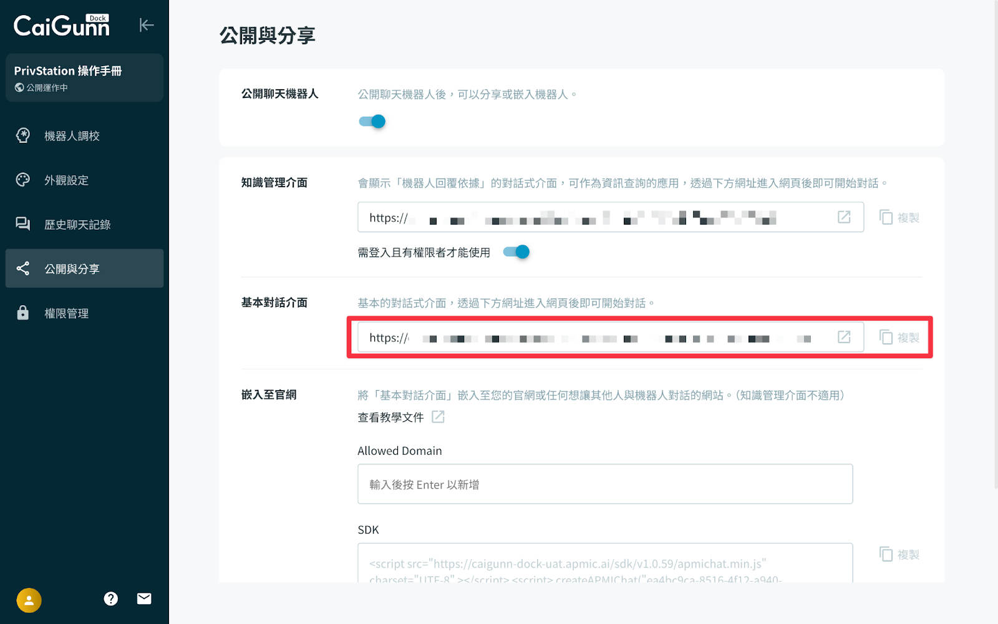This screenshot has height=624, width=998.
Task: Open knowledge management URL in new tab
Action: [x=844, y=217]
